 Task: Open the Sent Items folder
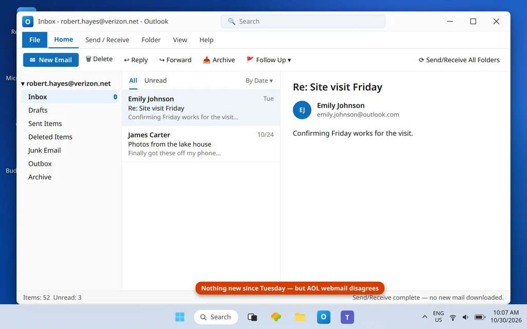(x=69, y=123)
